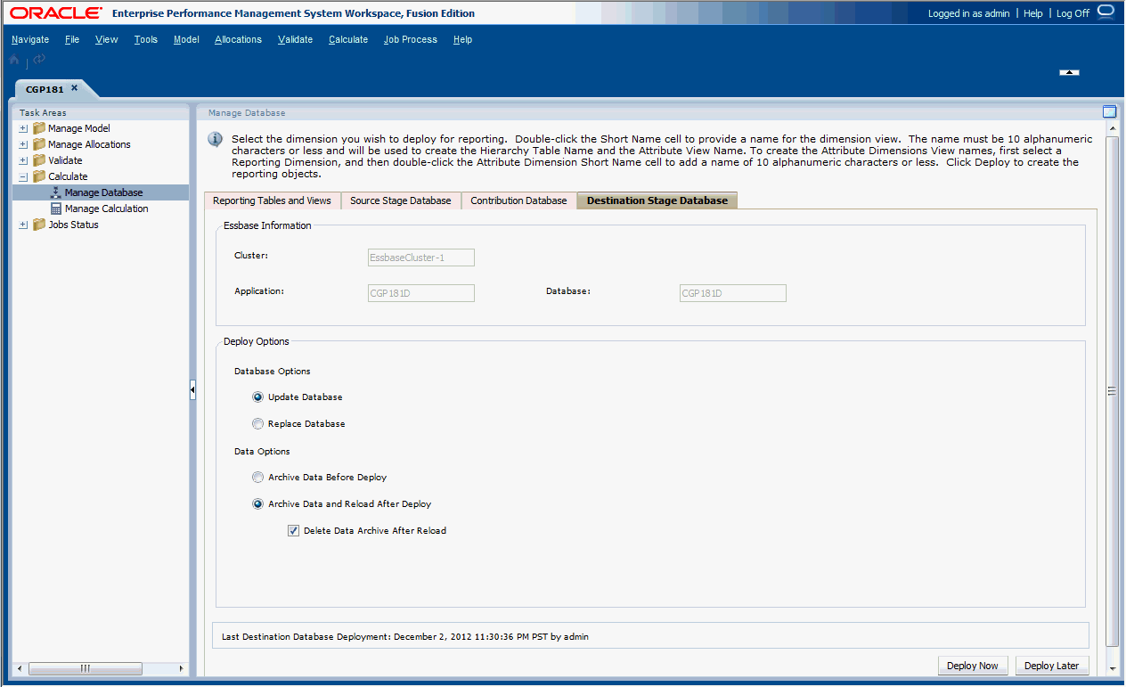This screenshot has width=1126, height=687.
Task: Click the home icon in the toolbar
Action: (14, 60)
